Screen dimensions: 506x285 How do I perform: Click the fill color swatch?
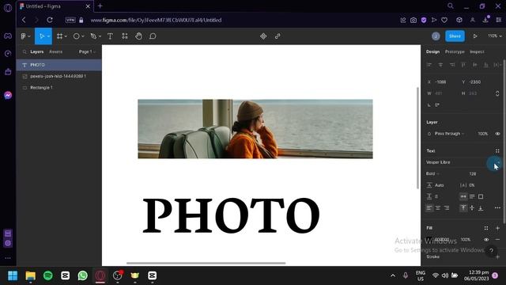[x=429, y=239]
